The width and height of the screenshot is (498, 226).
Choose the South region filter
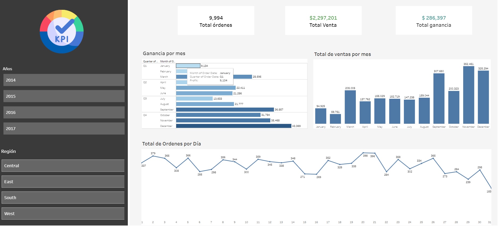tap(63, 198)
